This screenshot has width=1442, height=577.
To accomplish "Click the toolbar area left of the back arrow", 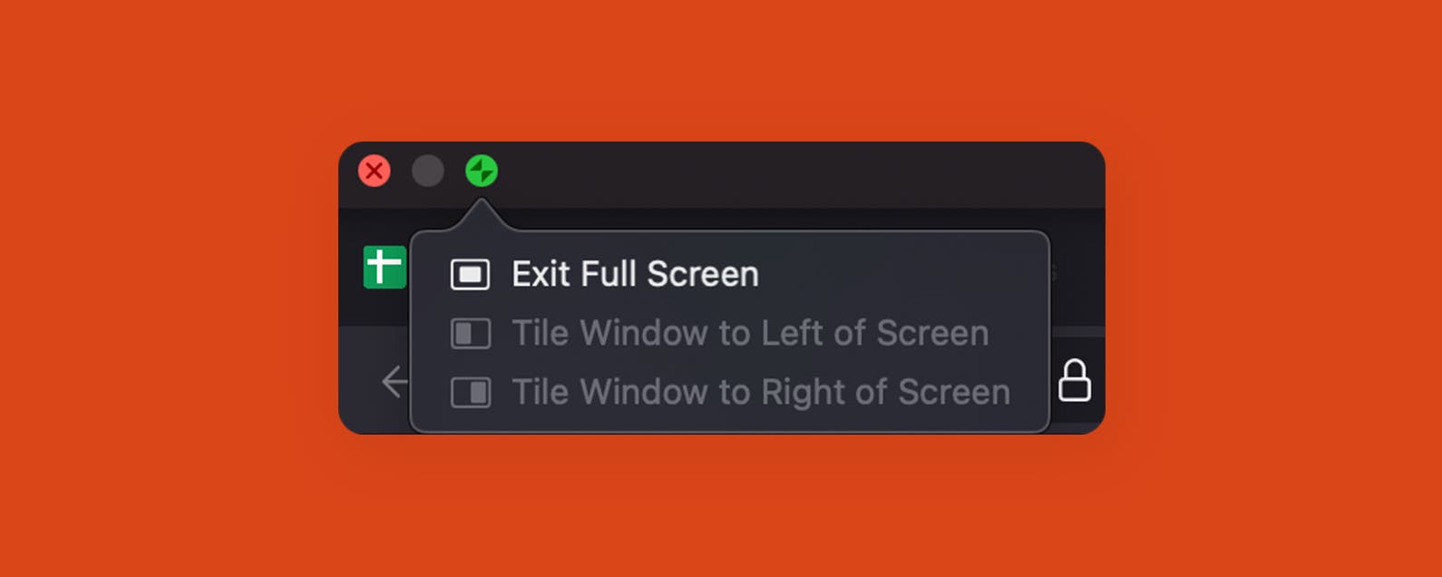I will click(x=358, y=381).
